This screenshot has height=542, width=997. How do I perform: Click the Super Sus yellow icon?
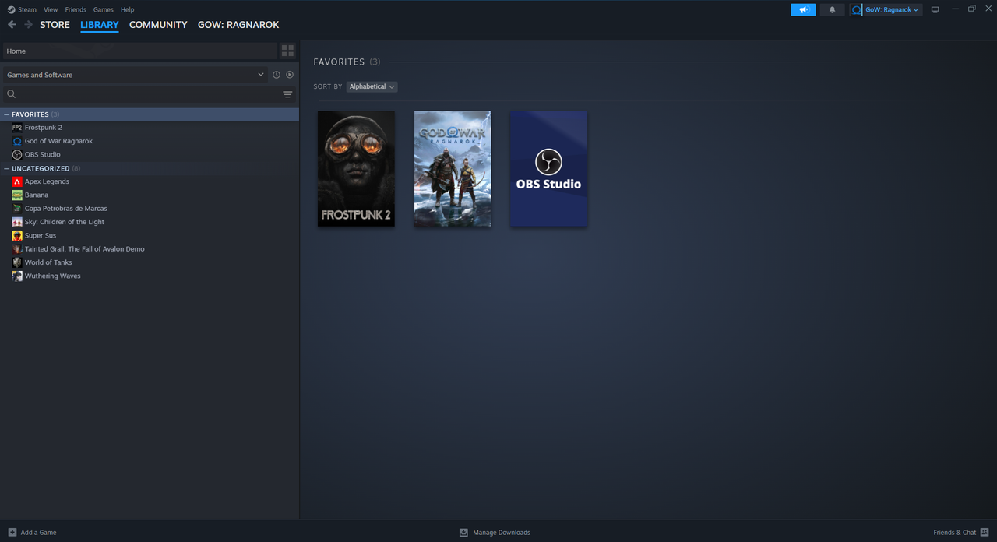(17, 235)
